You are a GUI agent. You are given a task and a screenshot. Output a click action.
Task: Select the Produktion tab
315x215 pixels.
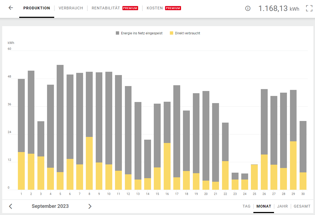click(37, 8)
